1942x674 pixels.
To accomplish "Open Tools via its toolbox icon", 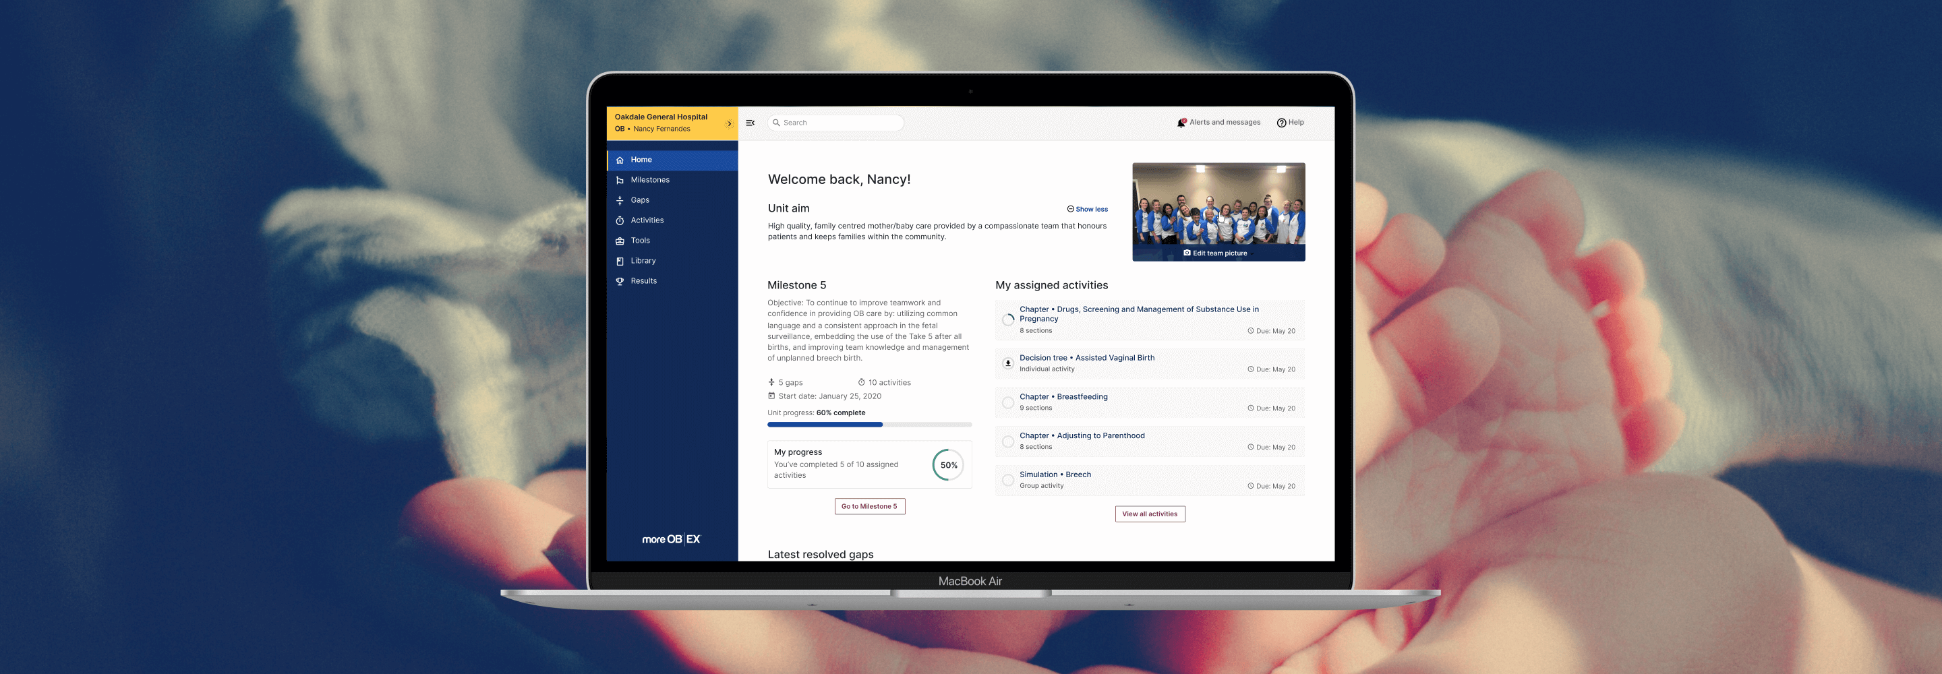I will click(620, 241).
